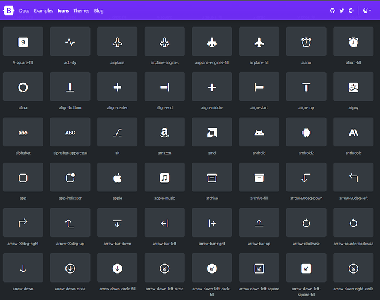Viewport: 380px width, 300px height.
Task: Pick the archive-fill icon
Action: (259, 177)
